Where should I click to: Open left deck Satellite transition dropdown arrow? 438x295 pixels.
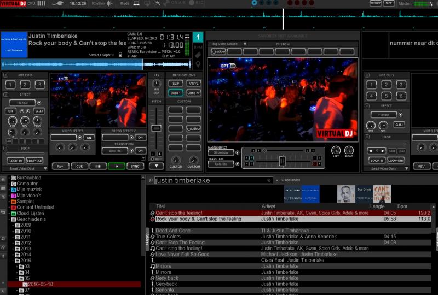131,151
